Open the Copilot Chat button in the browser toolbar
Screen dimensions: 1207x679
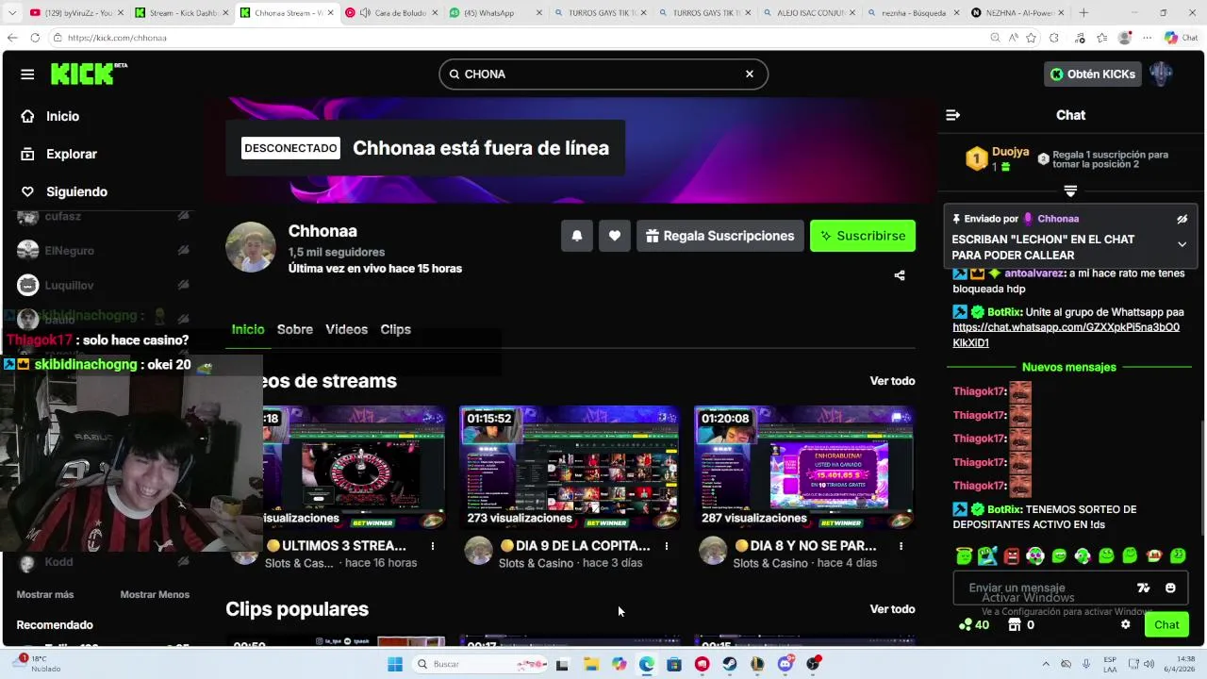[1180, 38]
